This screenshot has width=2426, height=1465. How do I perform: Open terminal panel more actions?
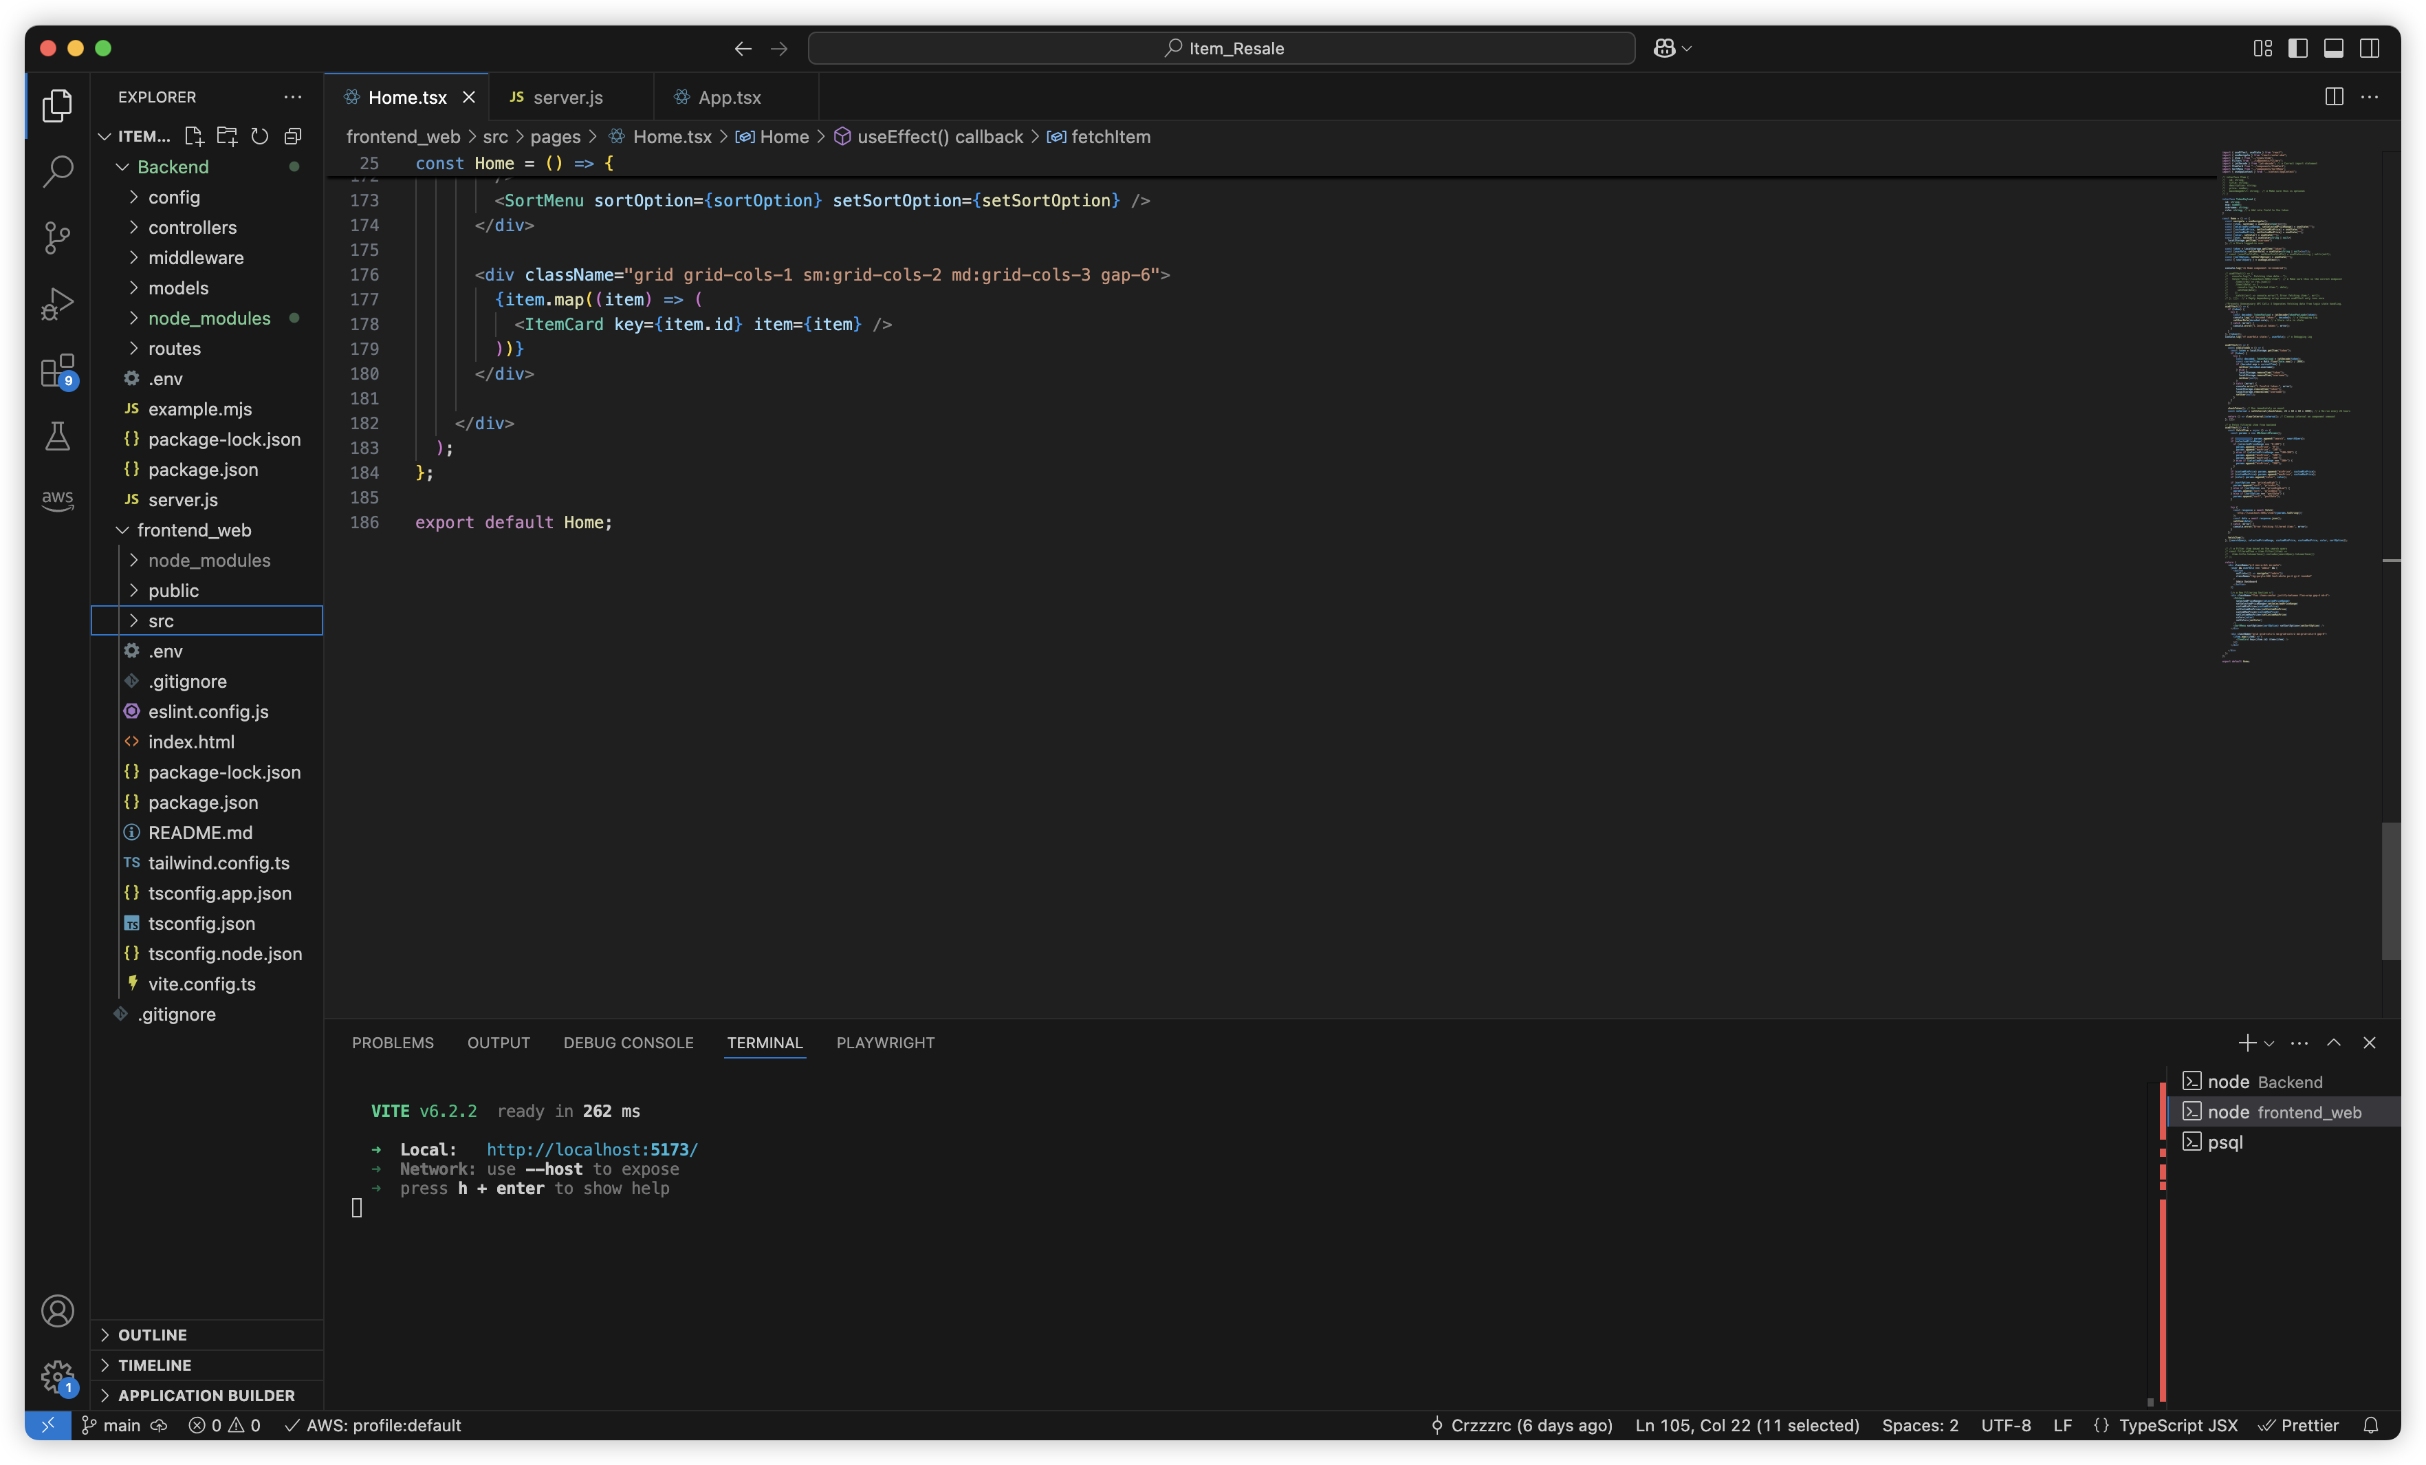(x=2299, y=1043)
